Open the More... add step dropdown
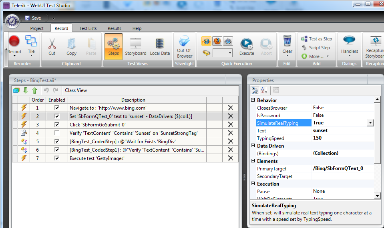 (316, 56)
